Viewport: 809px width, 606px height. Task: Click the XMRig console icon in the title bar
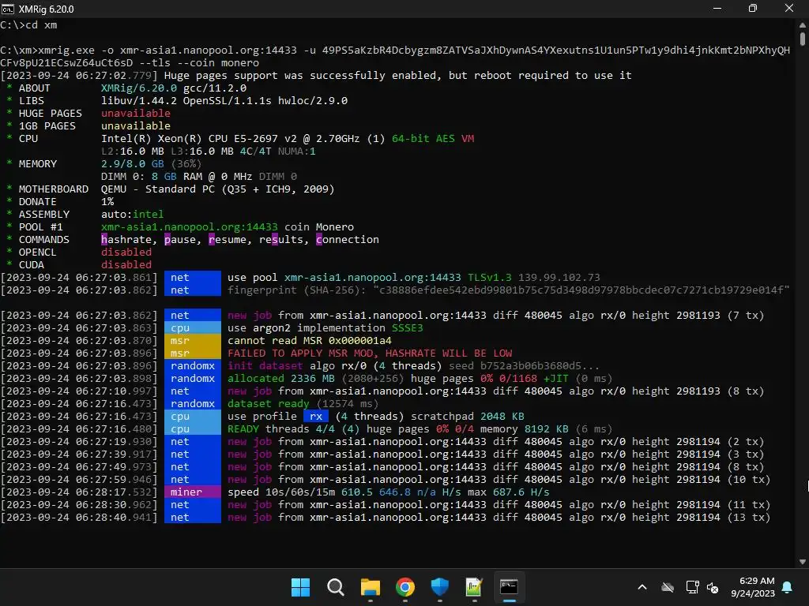tap(8, 9)
